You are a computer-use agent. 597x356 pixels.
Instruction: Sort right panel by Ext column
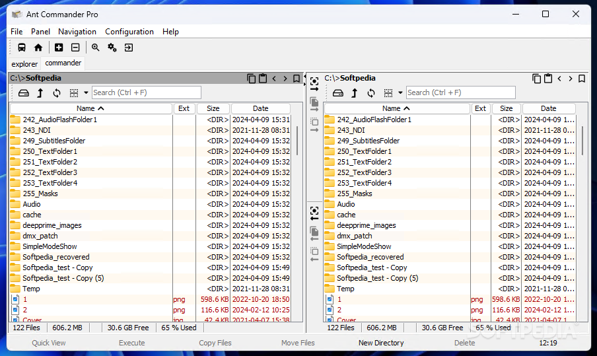[481, 108]
